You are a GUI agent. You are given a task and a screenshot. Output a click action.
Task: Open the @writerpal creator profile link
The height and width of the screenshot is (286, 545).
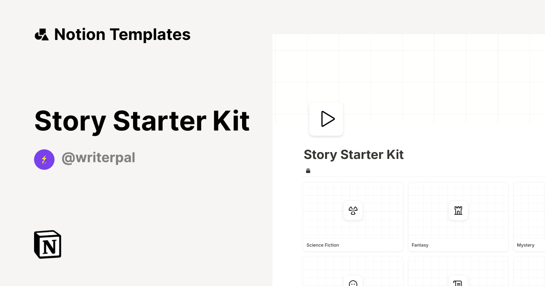click(x=99, y=158)
